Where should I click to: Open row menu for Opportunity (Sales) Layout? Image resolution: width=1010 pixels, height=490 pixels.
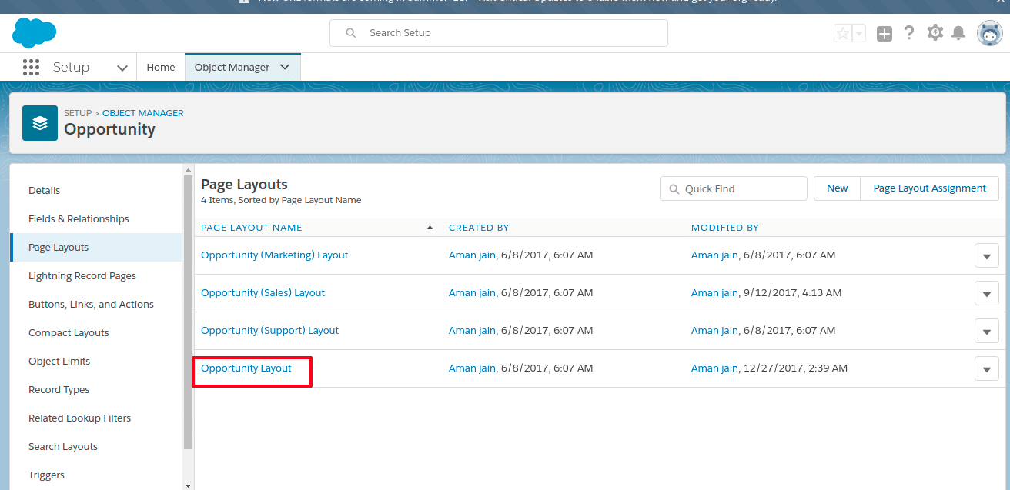click(x=986, y=293)
